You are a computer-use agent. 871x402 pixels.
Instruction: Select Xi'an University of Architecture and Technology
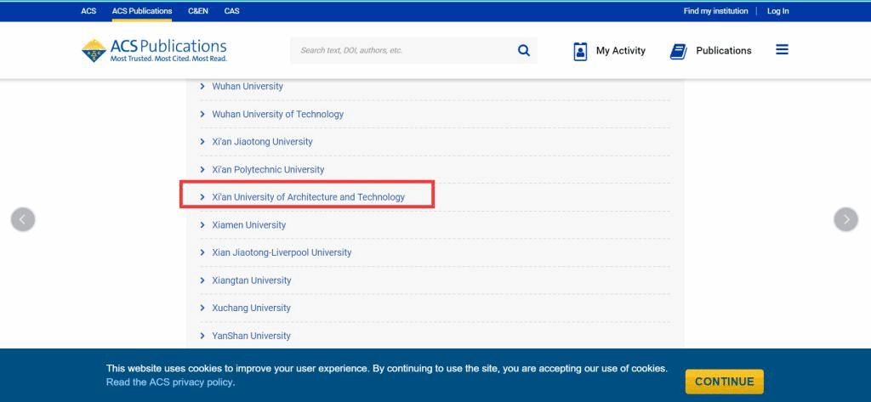click(x=308, y=197)
